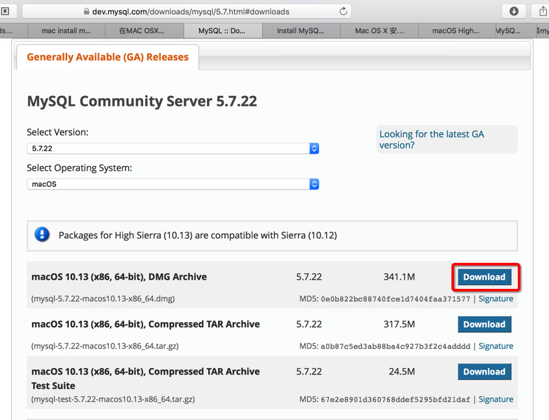The width and height of the screenshot is (549, 420).
Task: Open Signature link for the DMG archive
Action: [496, 299]
